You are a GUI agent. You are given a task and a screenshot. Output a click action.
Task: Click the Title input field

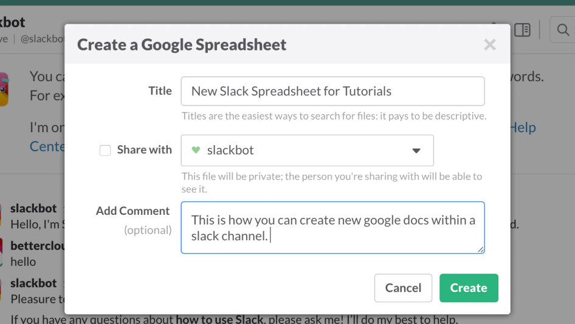(x=332, y=91)
